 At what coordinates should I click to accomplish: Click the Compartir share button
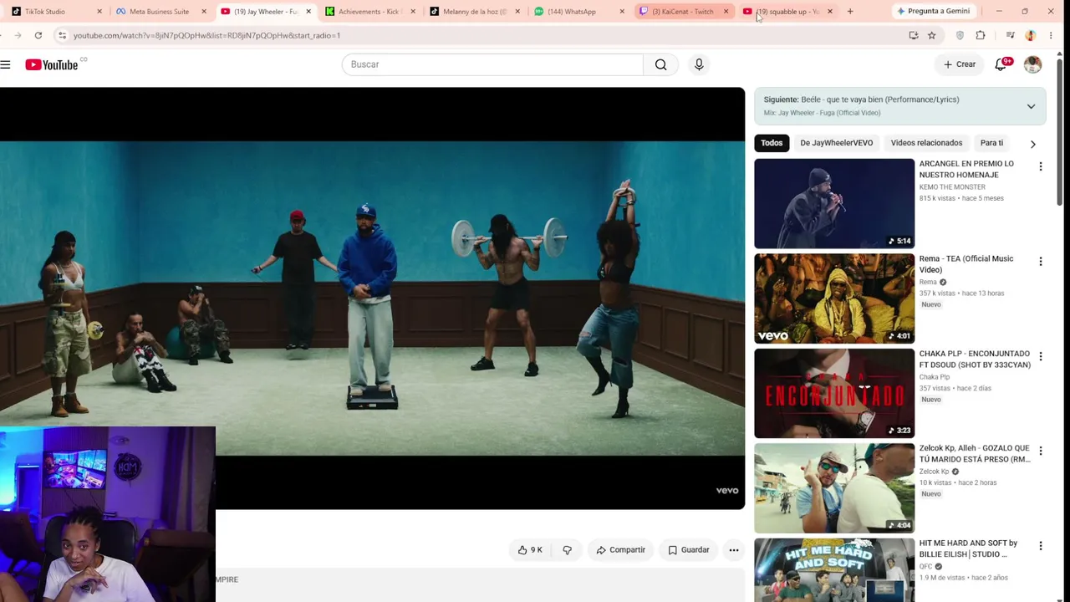tap(620, 550)
